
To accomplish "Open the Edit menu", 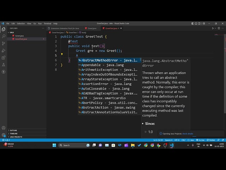I will (x=13, y=24).
